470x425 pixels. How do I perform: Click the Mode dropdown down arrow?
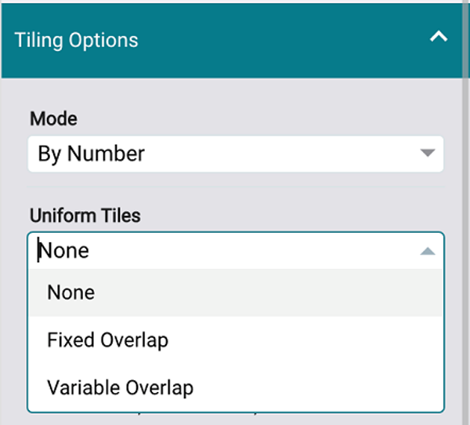(x=427, y=153)
